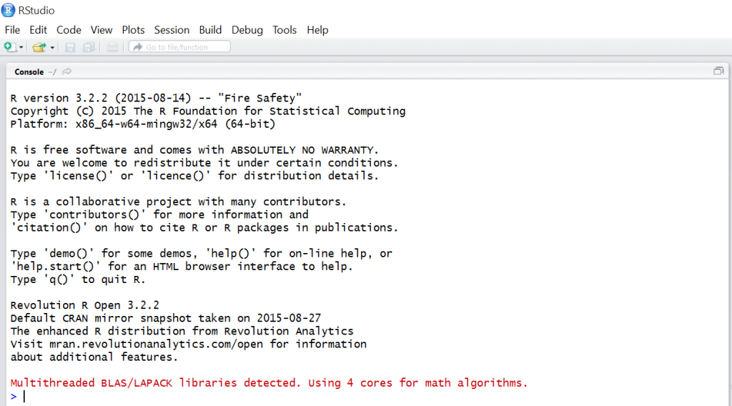Click the console prompt input line

pos(214,396)
